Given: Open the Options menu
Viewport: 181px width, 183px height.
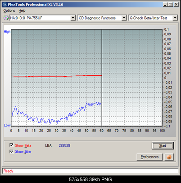Looking at the screenshot, I should pyautogui.click(x=9, y=11).
